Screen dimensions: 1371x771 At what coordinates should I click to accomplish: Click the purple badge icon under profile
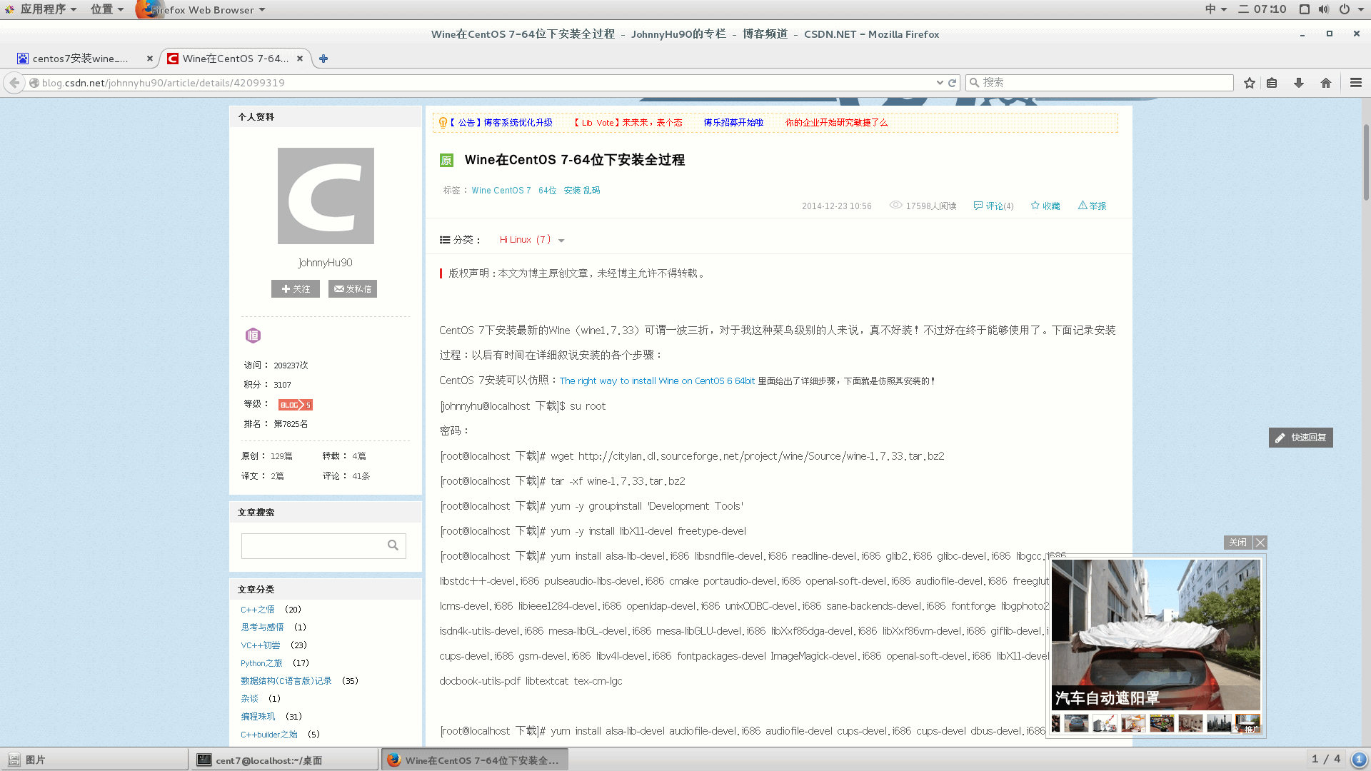[x=253, y=336]
